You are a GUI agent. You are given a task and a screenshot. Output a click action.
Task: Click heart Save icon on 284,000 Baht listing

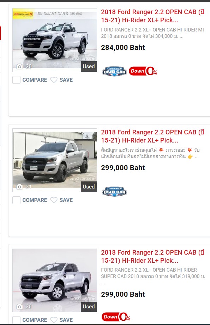54,80
